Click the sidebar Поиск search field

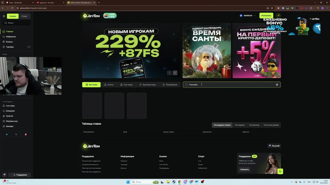[16, 23]
